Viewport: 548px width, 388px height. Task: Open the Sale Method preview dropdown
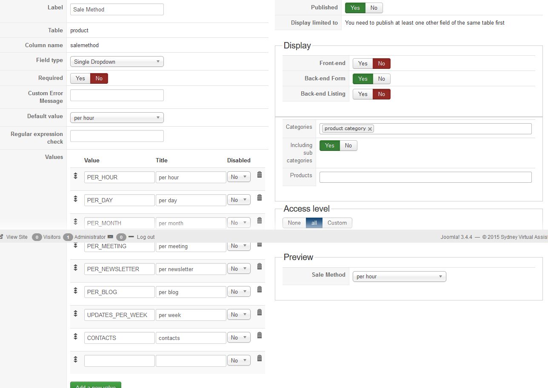(399, 276)
